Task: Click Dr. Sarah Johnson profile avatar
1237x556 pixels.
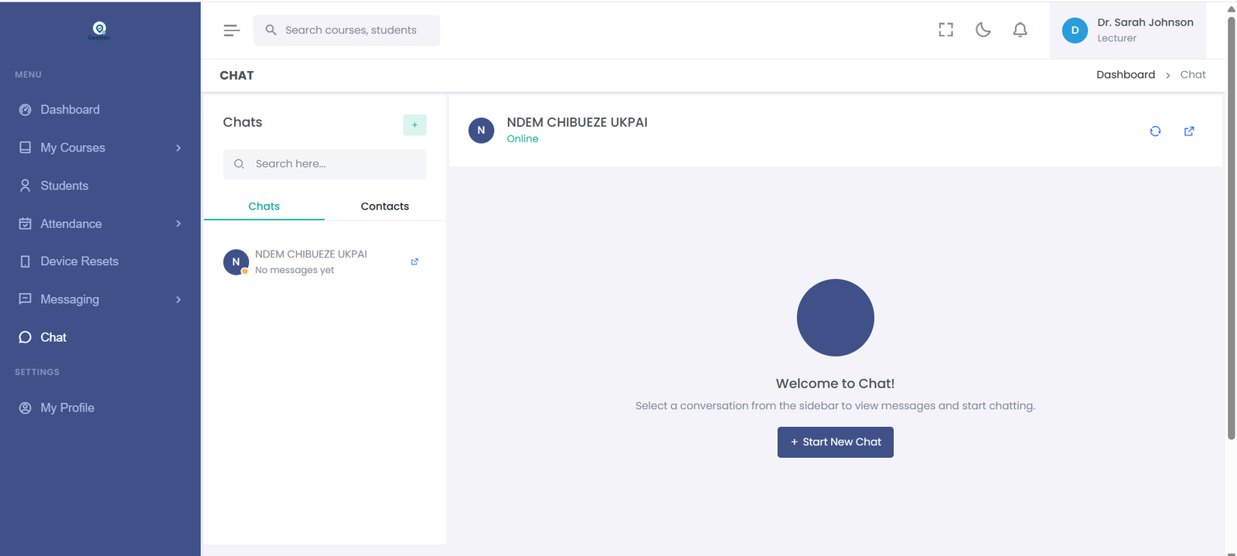Action: tap(1075, 30)
